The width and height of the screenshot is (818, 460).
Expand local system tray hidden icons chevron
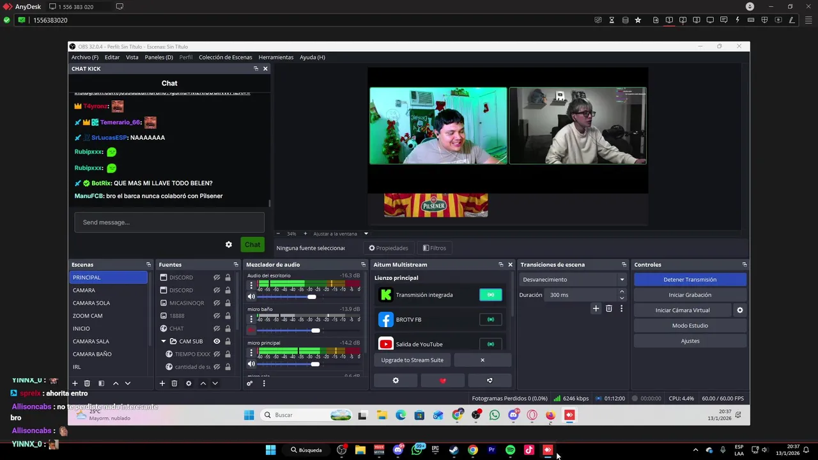[x=695, y=450]
